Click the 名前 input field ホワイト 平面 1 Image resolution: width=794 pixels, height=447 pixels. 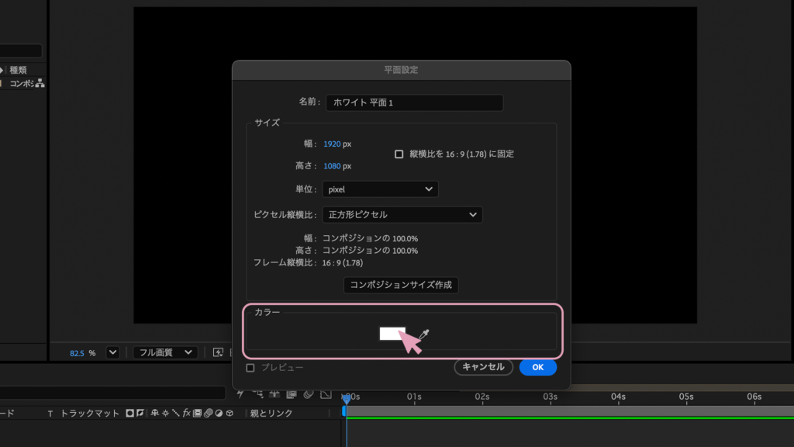coord(415,102)
